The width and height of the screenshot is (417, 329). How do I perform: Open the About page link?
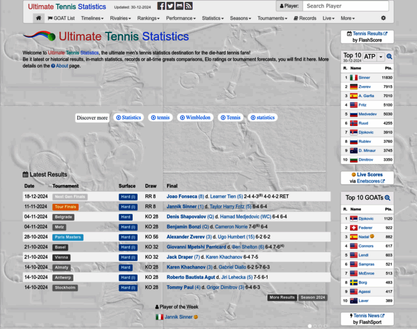(62, 66)
